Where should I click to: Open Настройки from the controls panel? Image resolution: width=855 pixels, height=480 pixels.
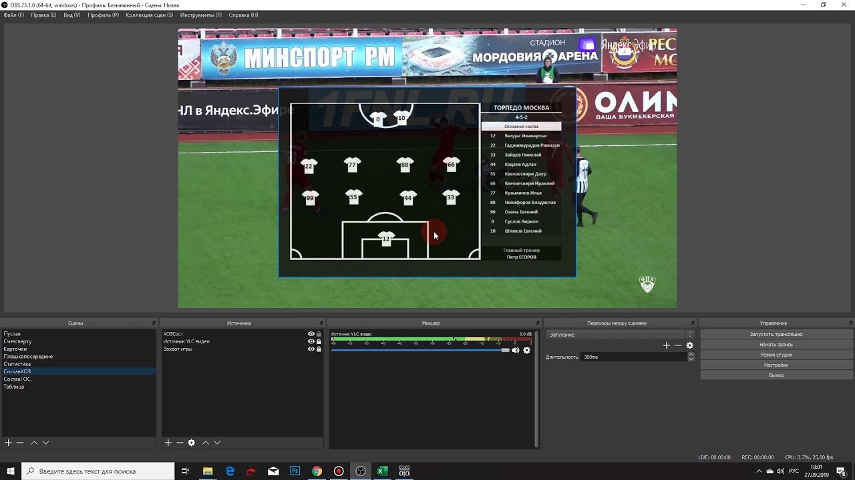776,365
